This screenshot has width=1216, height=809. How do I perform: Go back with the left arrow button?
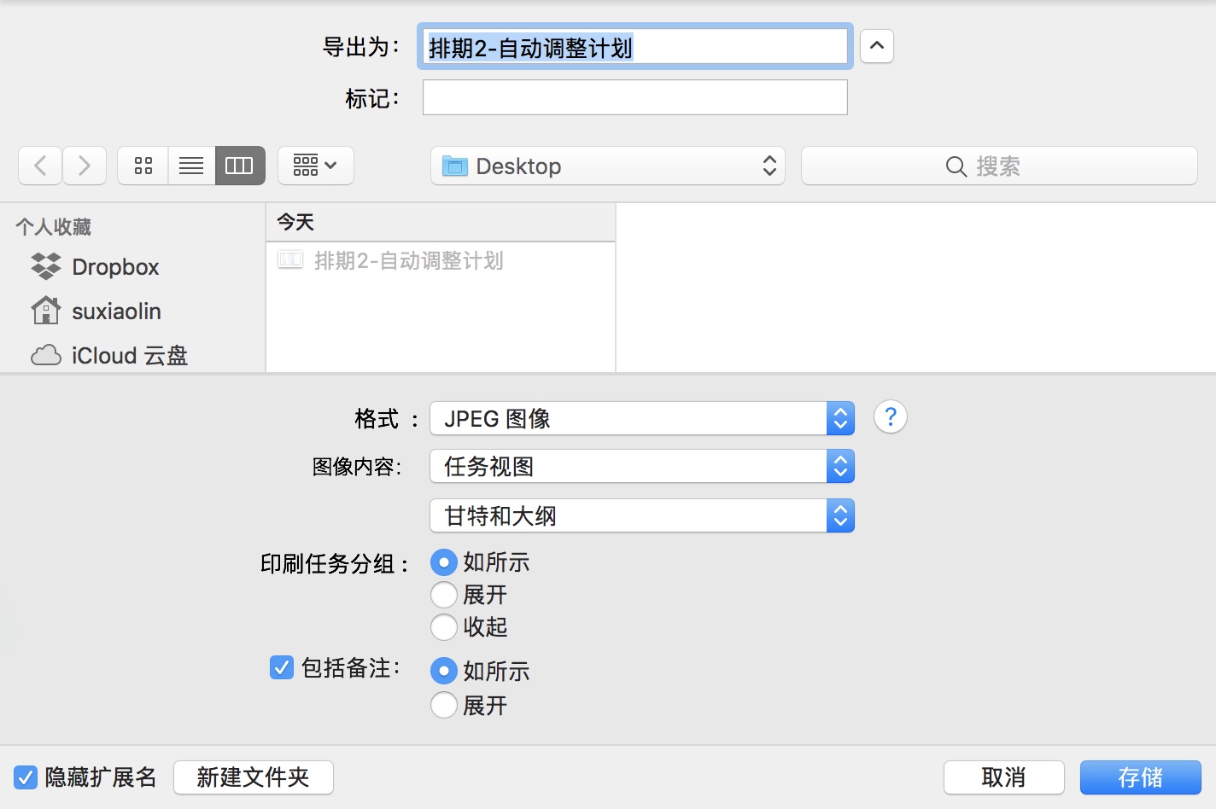[x=40, y=166]
